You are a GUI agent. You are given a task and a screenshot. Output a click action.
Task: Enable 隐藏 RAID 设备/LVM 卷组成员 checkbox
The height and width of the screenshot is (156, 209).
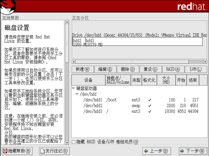pos(74,142)
